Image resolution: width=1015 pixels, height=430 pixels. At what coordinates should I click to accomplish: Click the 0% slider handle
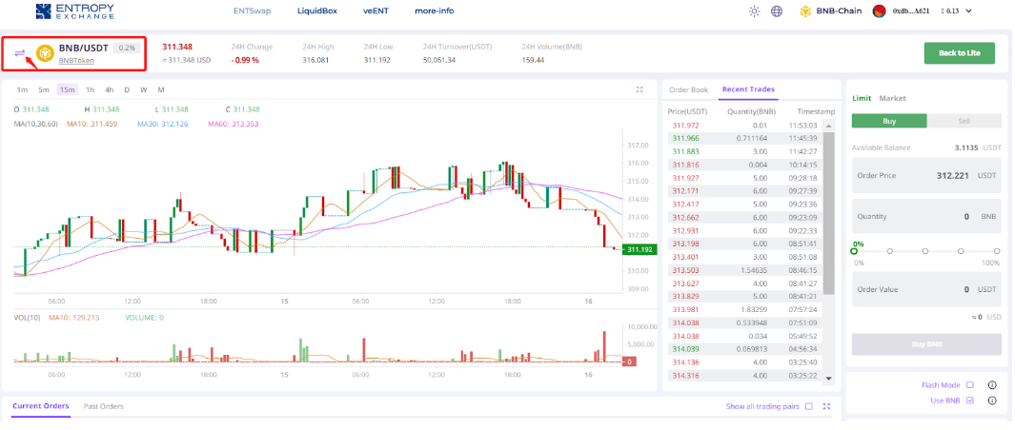[x=855, y=251]
